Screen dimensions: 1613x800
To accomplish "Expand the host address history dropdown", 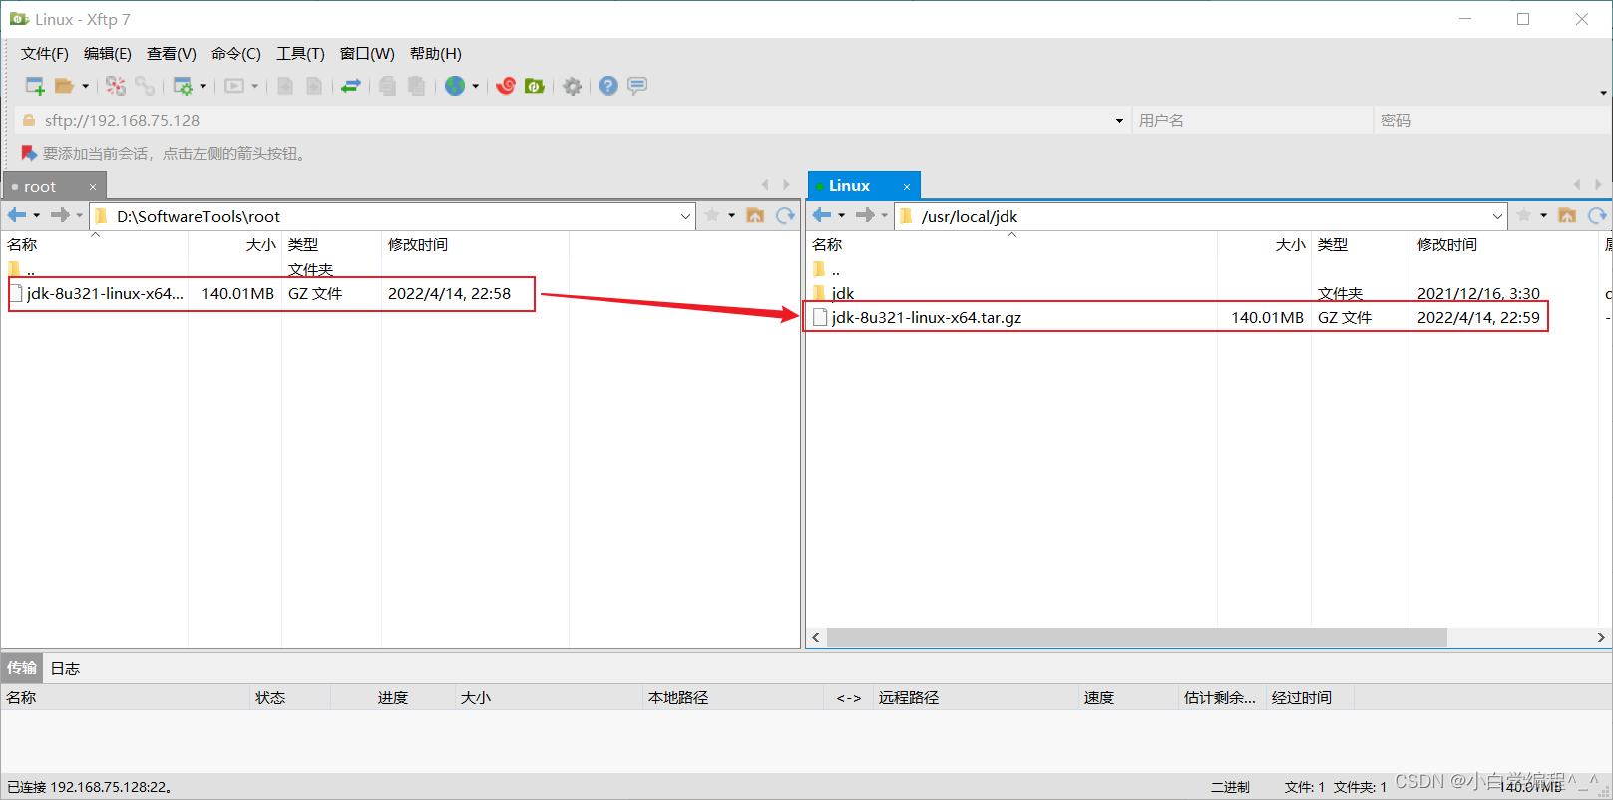I will point(1119,120).
